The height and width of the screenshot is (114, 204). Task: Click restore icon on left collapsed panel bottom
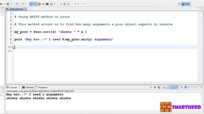click(x=3, y=89)
